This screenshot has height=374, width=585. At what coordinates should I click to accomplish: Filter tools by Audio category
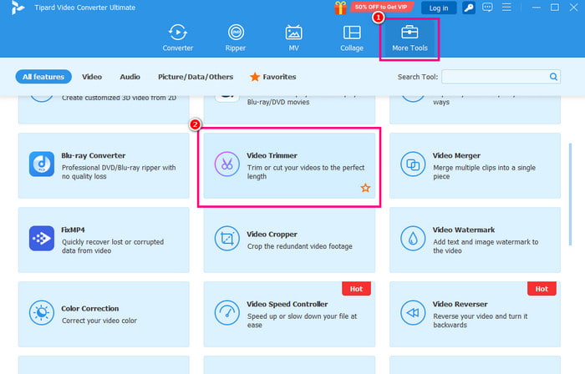coord(130,77)
